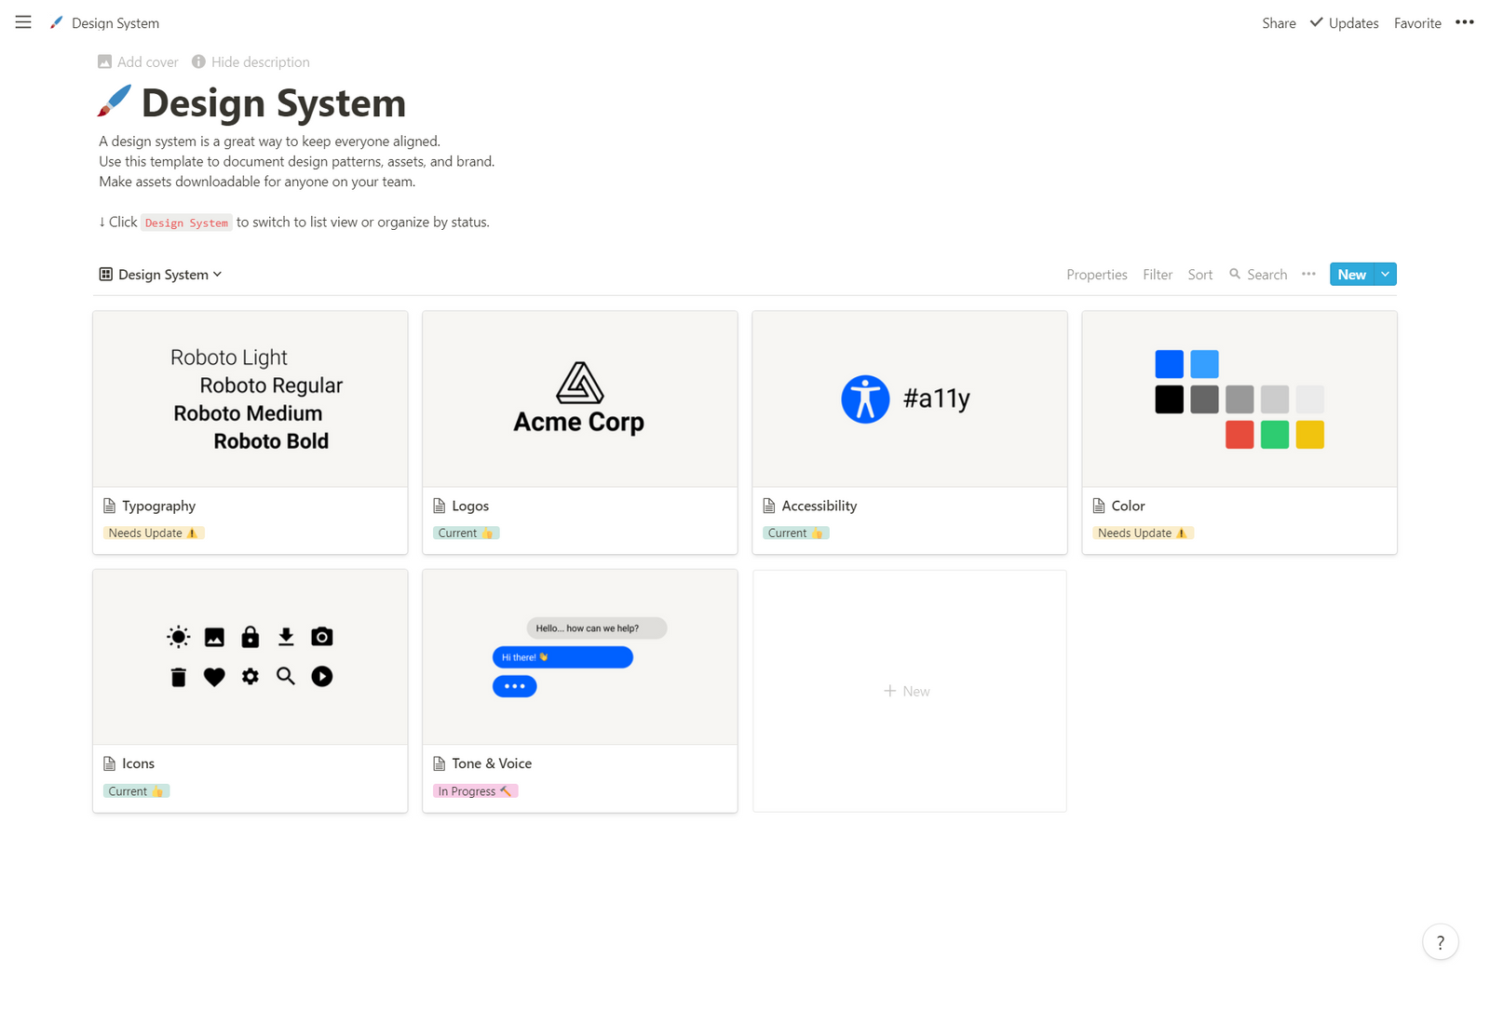Click Current tag on Icons card
Viewport: 1490px width, 1026px height.
pyautogui.click(x=137, y=790)
